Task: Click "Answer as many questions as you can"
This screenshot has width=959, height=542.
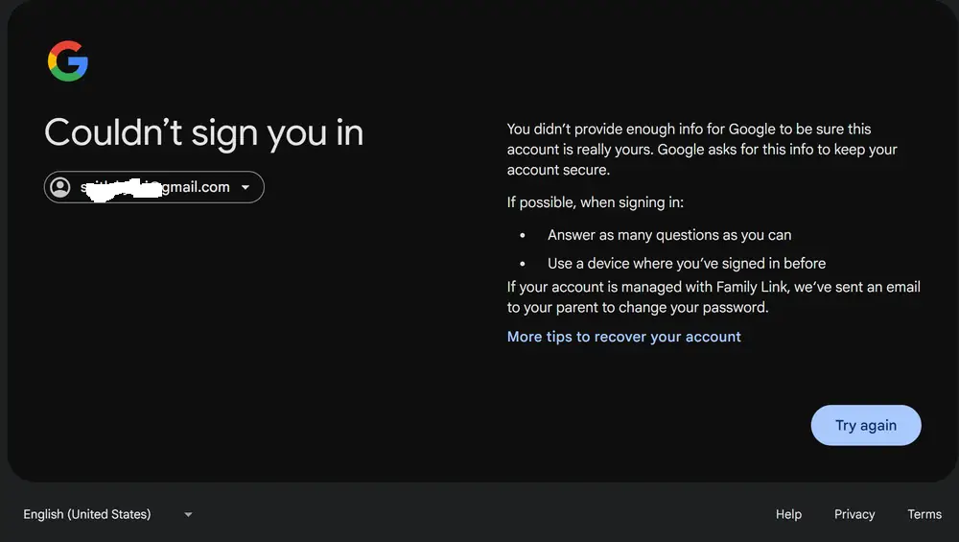Action: [x=669, y=235]
